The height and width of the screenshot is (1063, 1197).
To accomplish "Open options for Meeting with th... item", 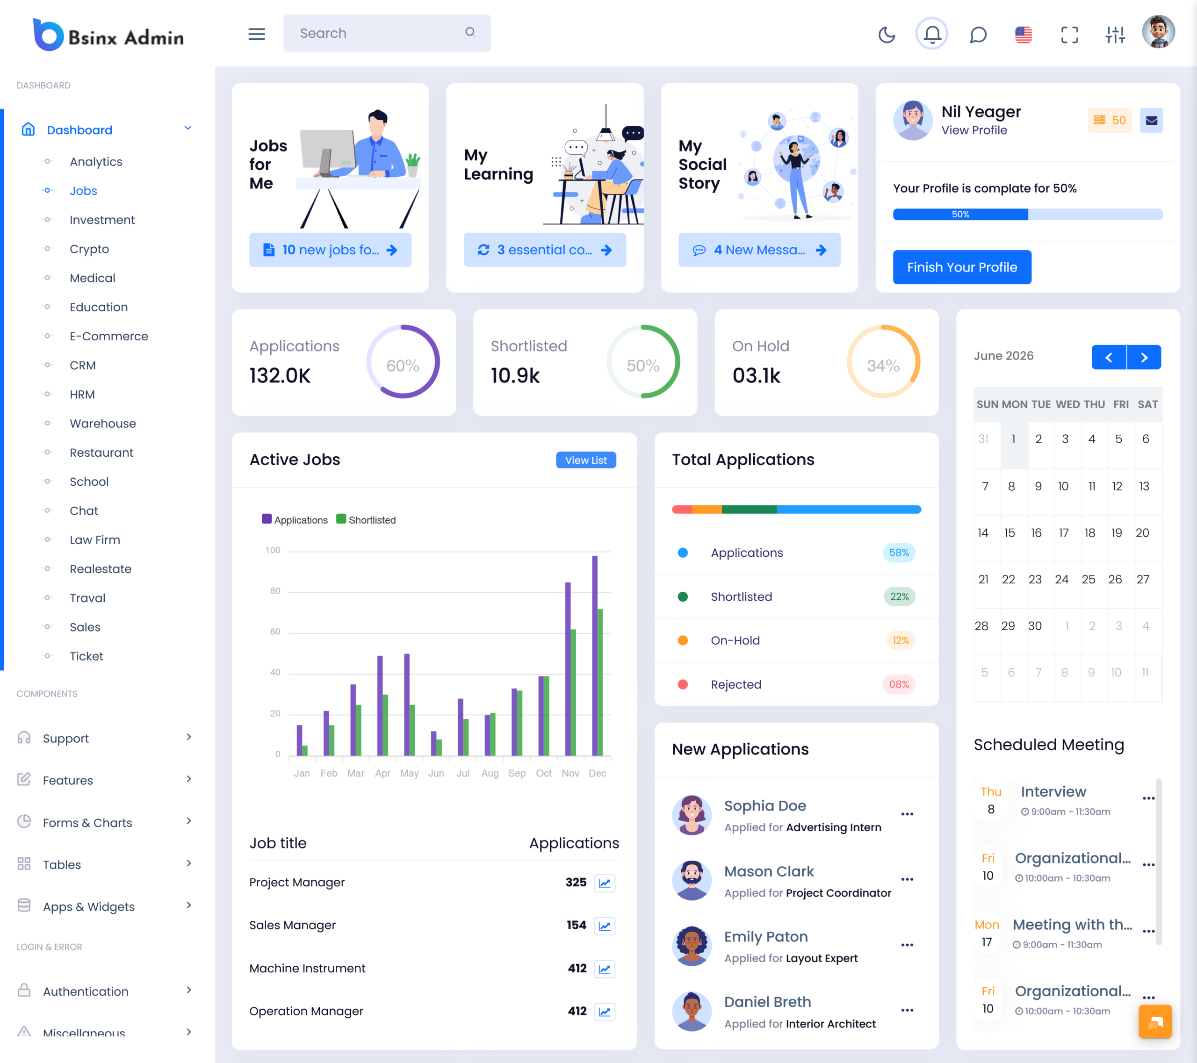I will [1148, 932].
